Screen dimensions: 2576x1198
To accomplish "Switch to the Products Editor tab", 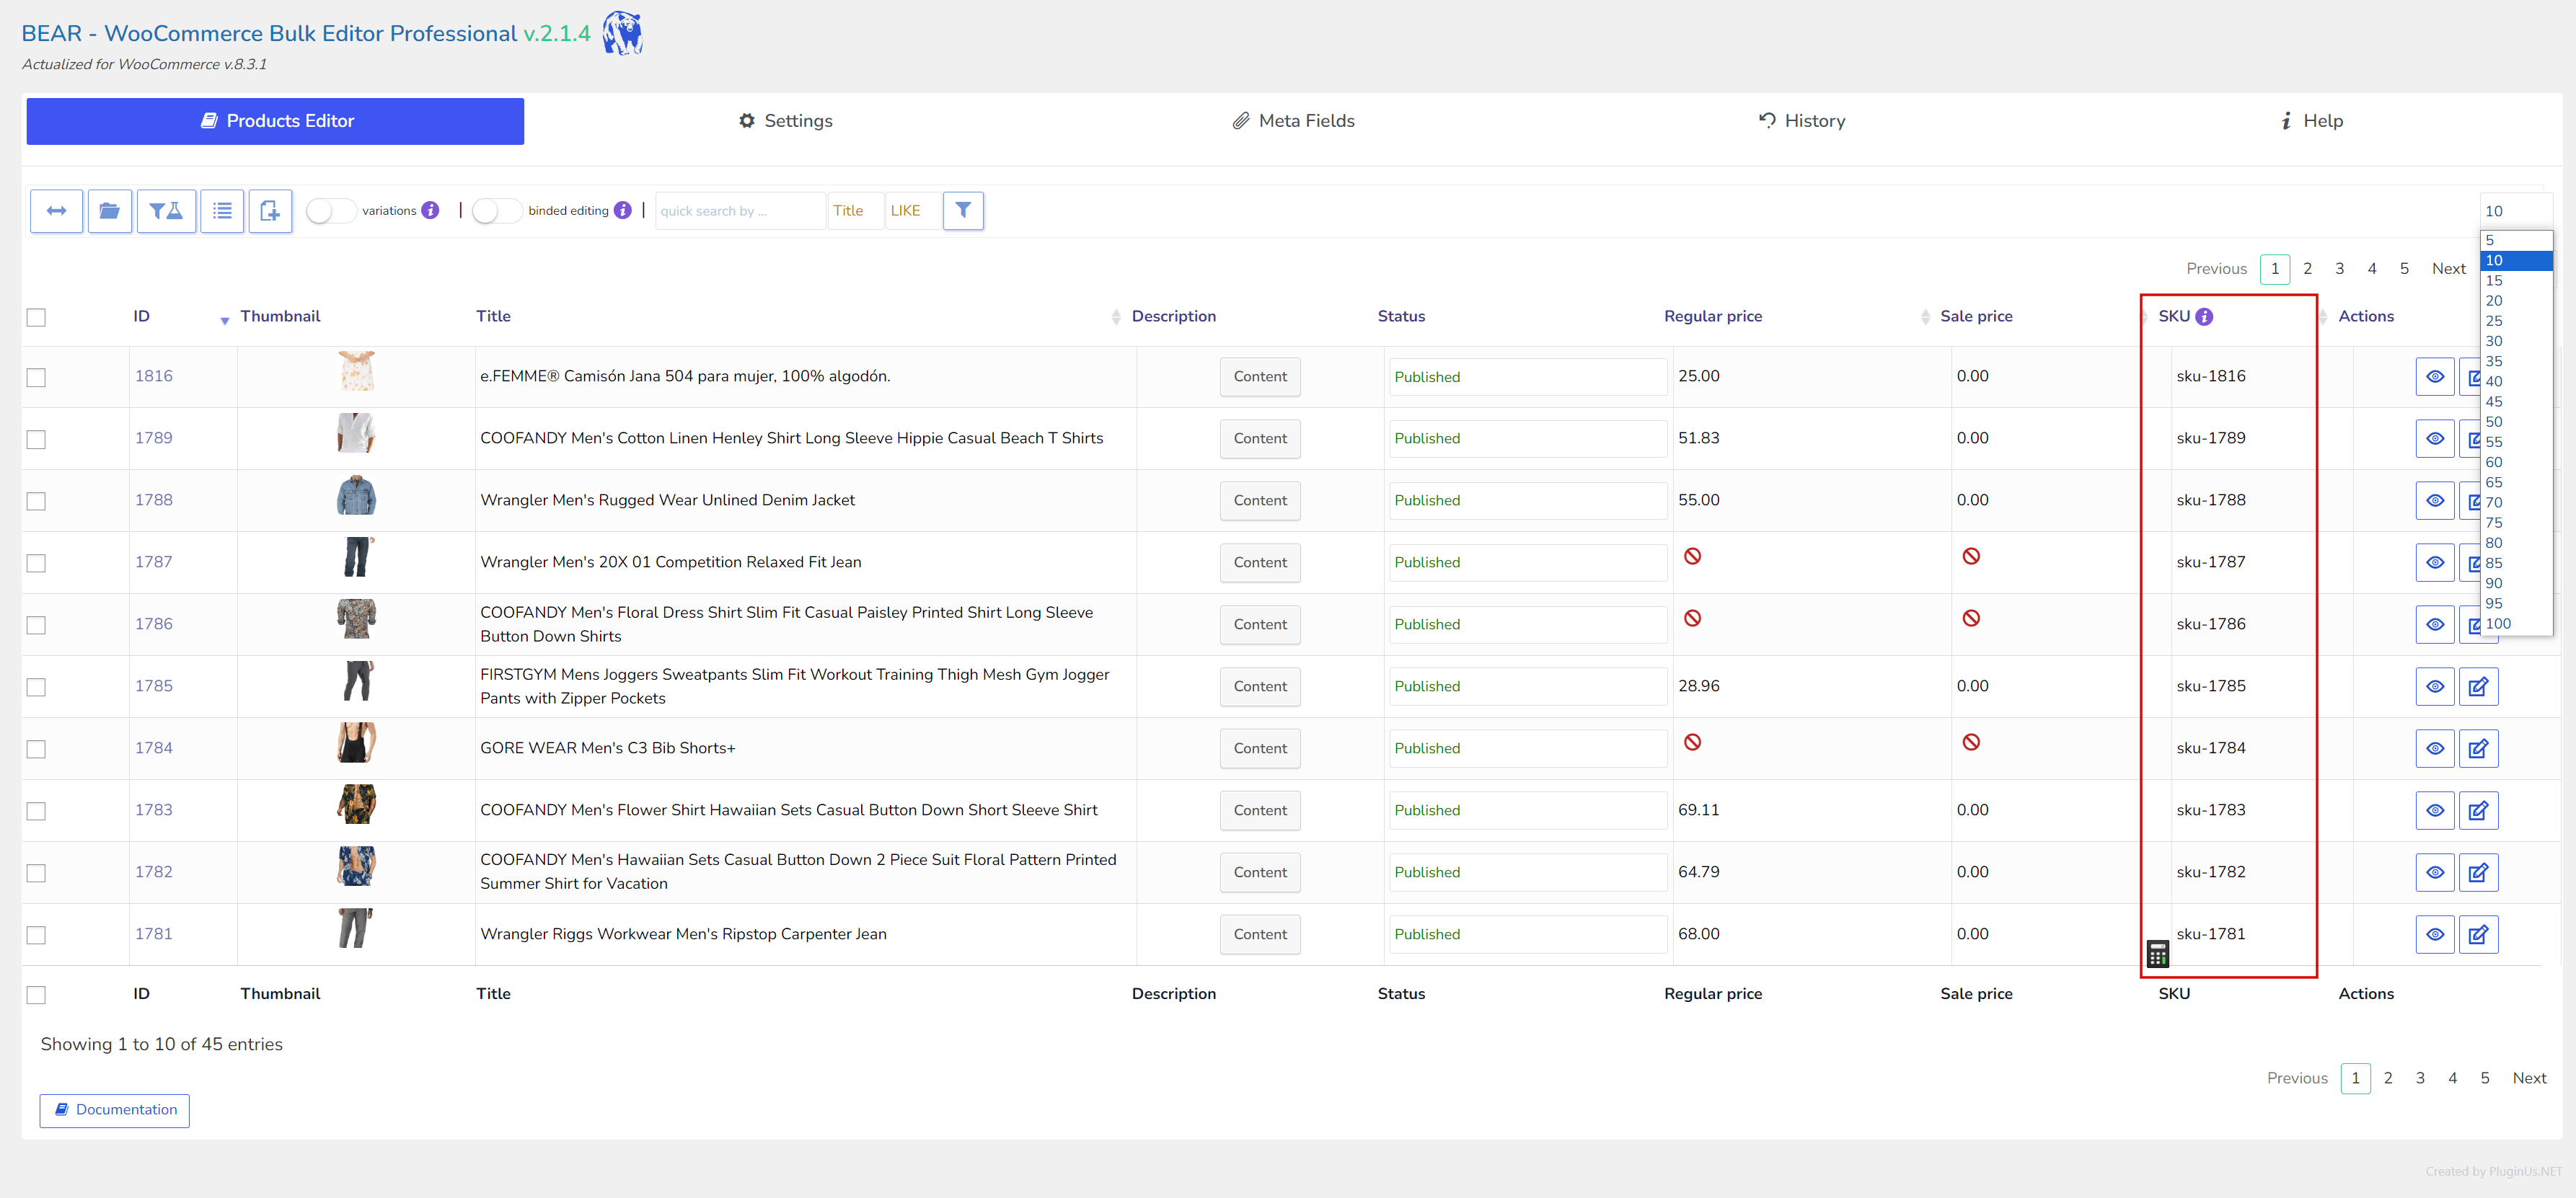I will [x=275, y=121].
